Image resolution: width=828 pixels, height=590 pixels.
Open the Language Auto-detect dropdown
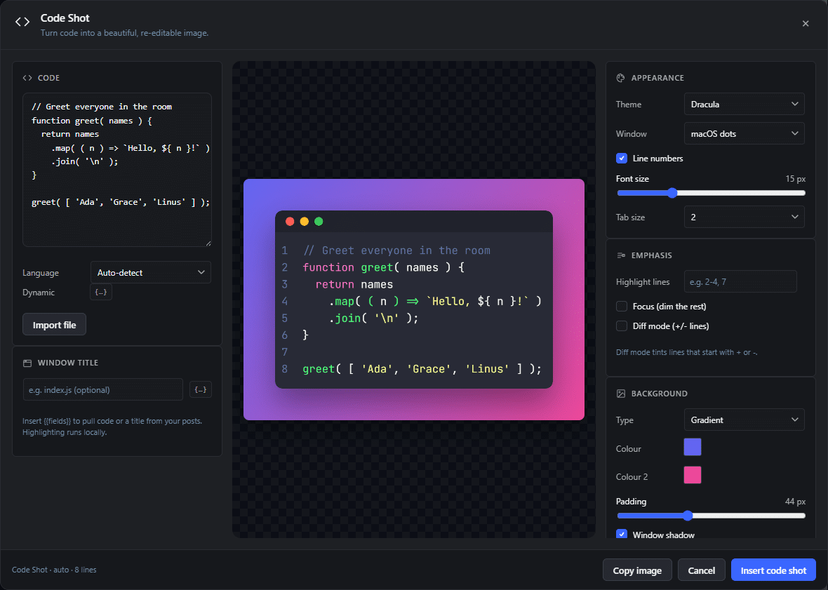pos(150,272)
